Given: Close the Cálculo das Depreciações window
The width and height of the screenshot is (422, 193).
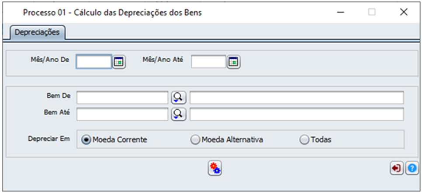Looking at the screenshot, I should click(x=404, y=12).
